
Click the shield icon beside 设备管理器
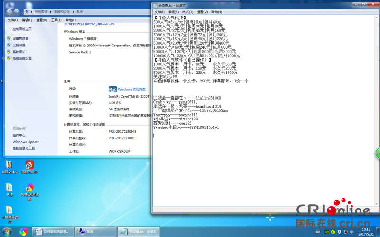point(9,38)
